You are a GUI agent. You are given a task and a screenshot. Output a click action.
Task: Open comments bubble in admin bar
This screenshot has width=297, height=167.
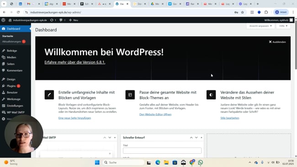tap(62, 20)
